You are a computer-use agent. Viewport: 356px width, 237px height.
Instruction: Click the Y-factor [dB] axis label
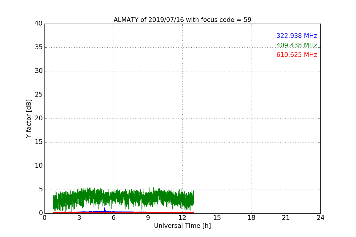tap(29, 118)
